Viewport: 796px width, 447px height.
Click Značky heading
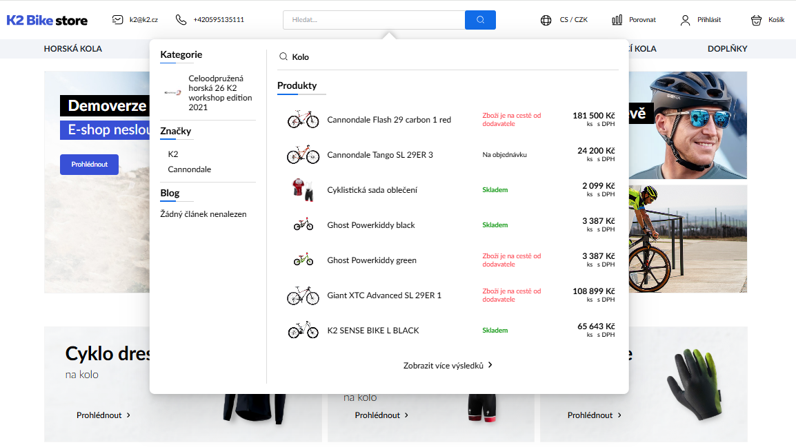coord(176,131)
